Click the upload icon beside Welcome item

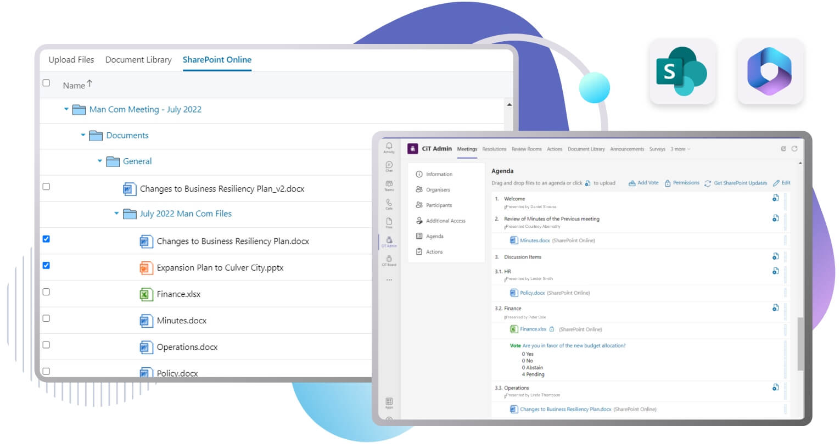[775, 198]
